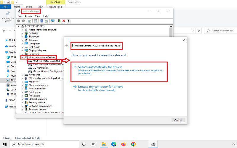Click the Cortana circle taskbar icon
The height and width of the screenshot is (148, 237).
[x=84, y=144]
